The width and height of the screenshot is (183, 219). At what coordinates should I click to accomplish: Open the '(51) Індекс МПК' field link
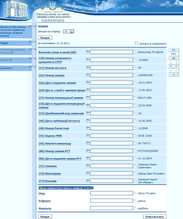50,136
